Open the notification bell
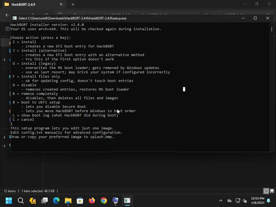Screen dimensions: 276x207 (269, 201)
